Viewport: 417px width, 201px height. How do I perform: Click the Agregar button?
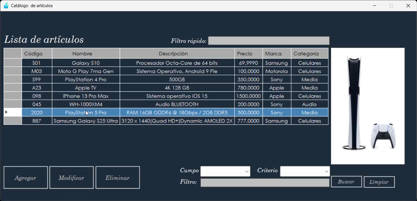25,177
